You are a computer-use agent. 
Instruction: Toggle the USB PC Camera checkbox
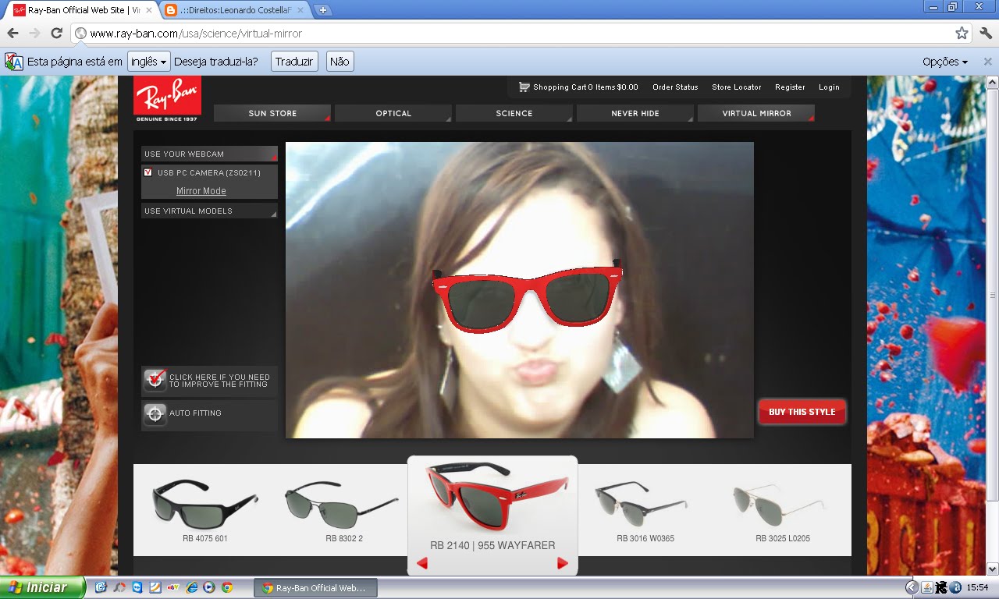pos(148,172)
